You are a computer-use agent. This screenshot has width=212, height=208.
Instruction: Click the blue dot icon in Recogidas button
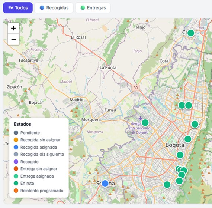click(42, 8)
